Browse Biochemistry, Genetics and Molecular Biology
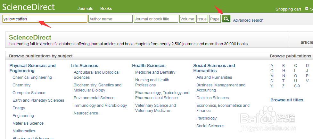 (x=98, y=88)
